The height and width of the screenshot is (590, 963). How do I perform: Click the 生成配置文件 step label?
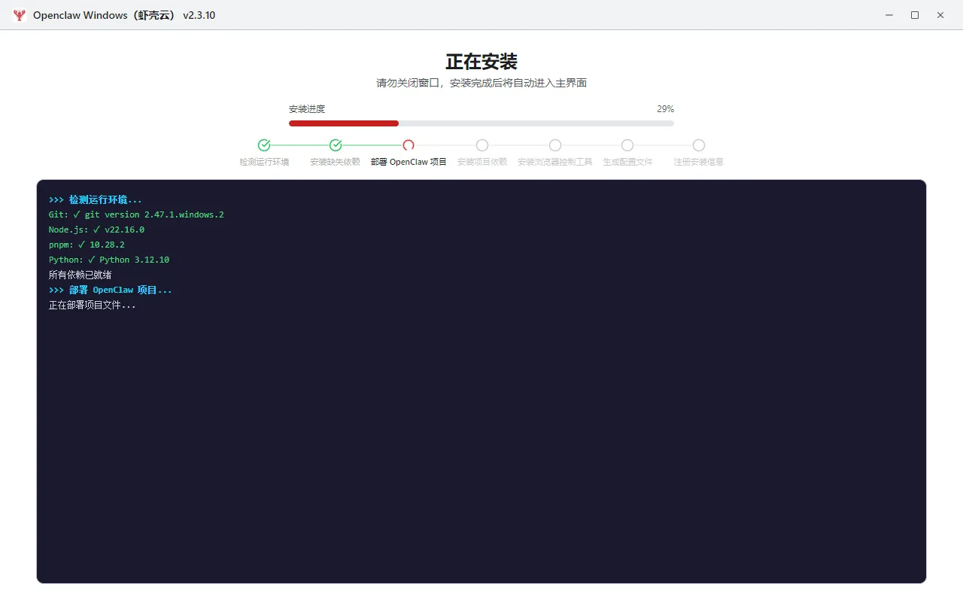click(627, 162)
